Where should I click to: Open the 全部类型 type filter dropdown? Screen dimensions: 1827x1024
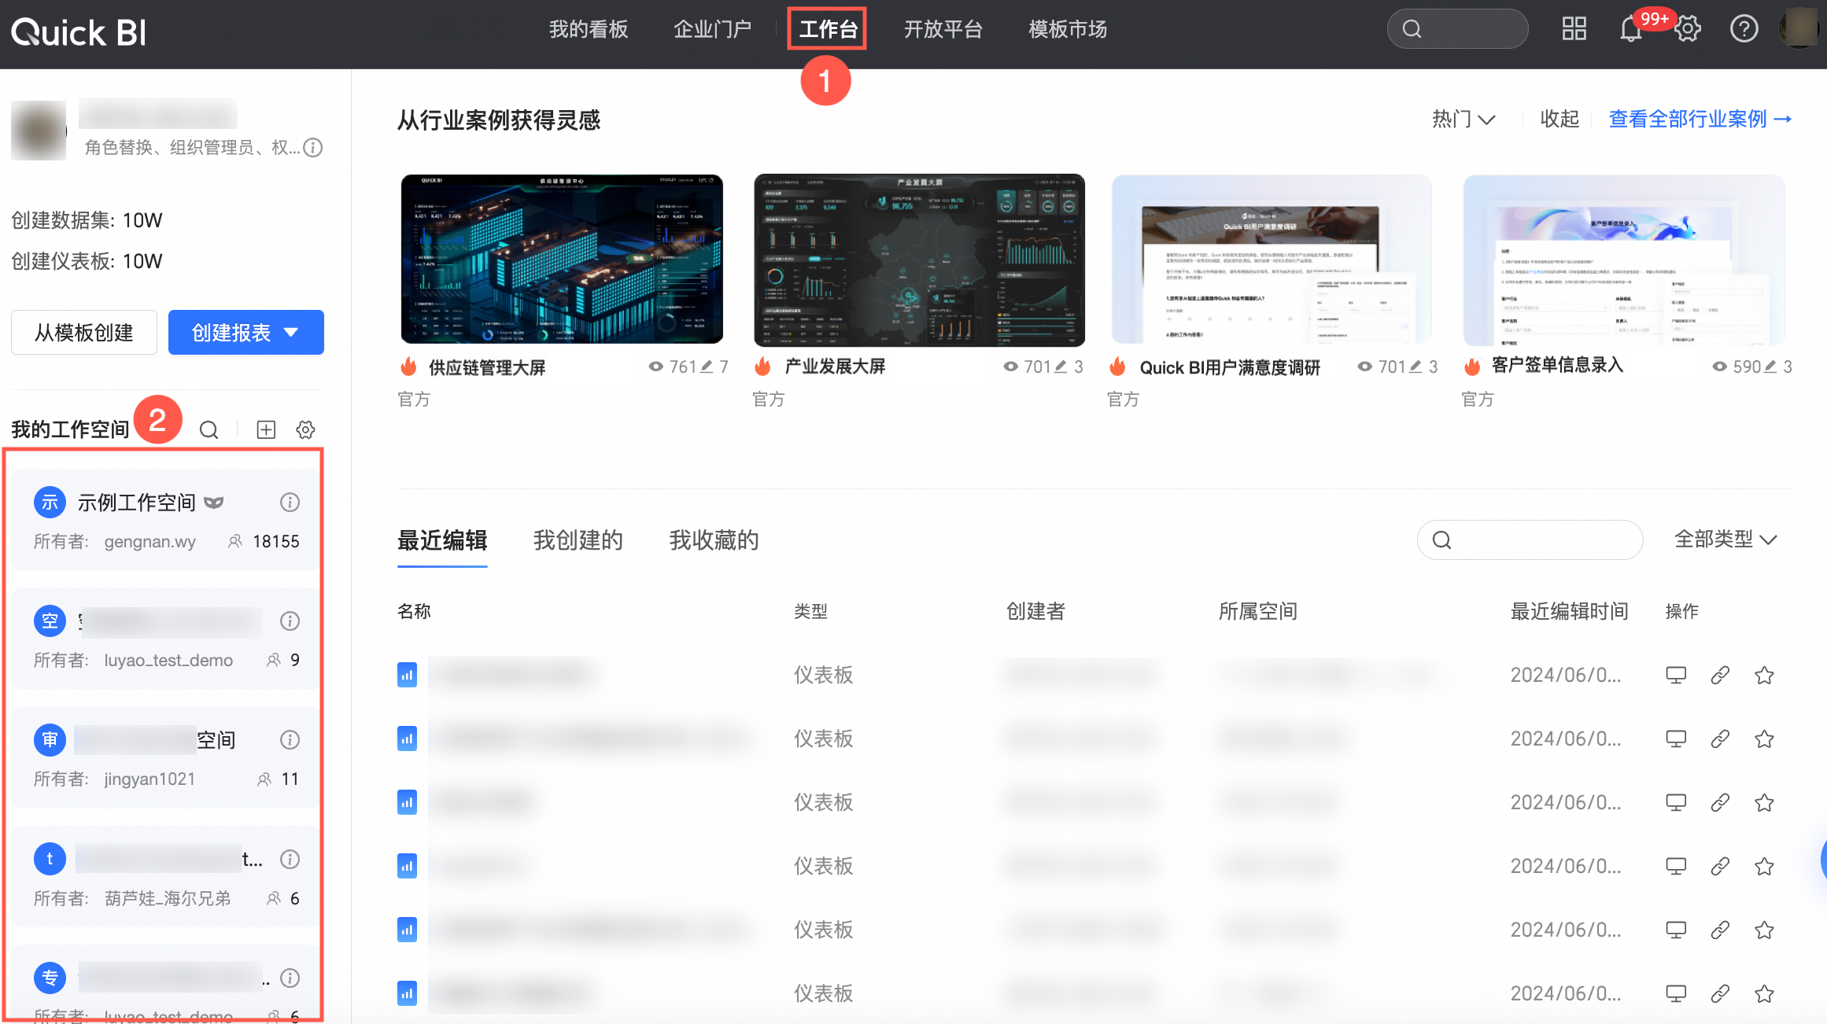coord(1725,540)
